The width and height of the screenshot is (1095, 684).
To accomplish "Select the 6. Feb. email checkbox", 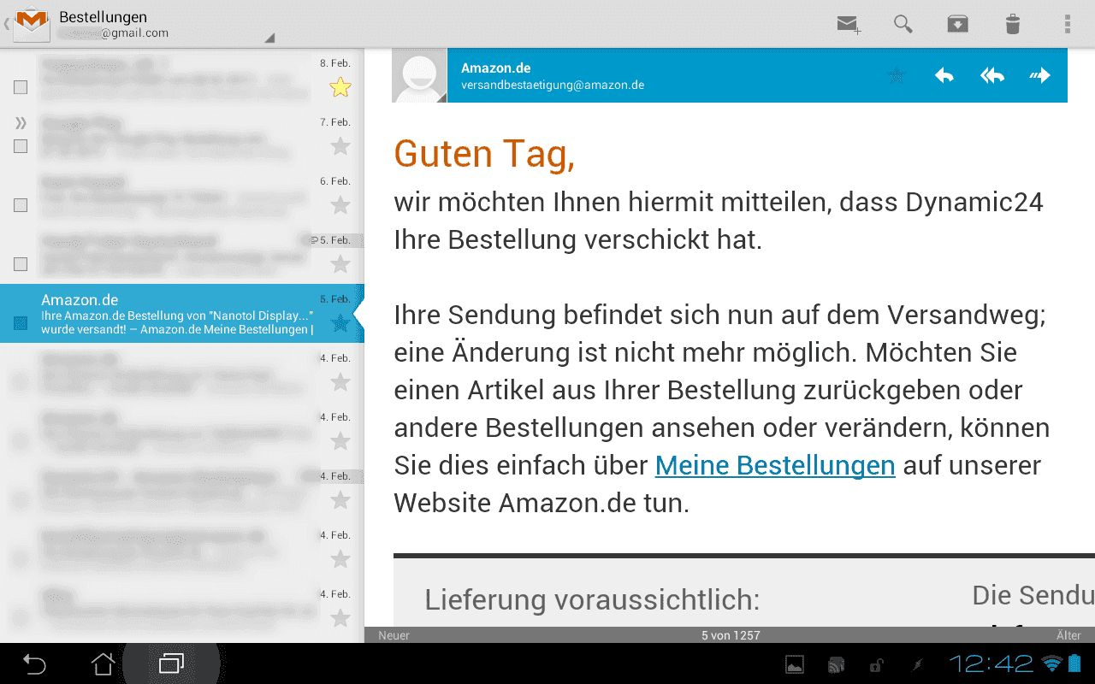I will [x=21, y=205].
